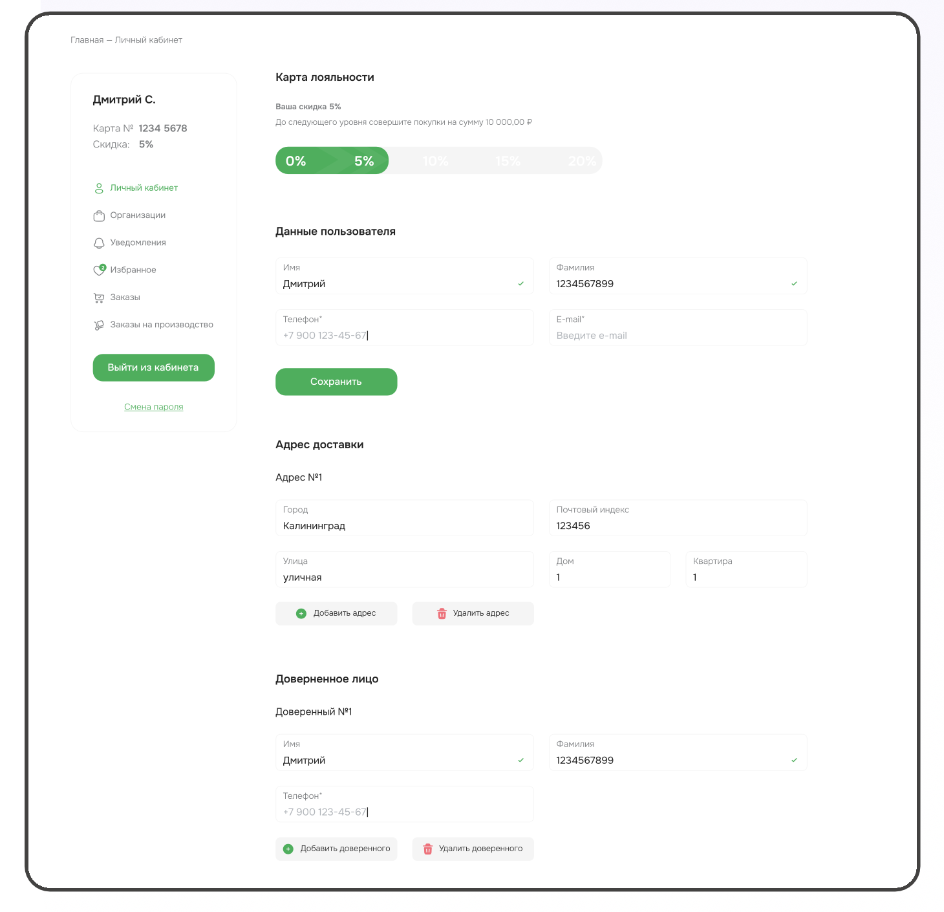This screenshot has width=944, height=912.
Task: Click the Заказы cart icon
Action: (99, 298)
